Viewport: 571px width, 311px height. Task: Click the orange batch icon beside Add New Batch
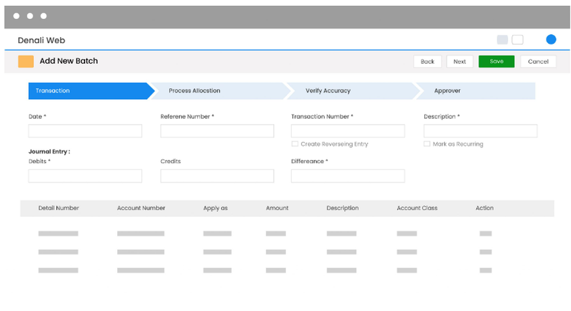[x=26, y=62]
